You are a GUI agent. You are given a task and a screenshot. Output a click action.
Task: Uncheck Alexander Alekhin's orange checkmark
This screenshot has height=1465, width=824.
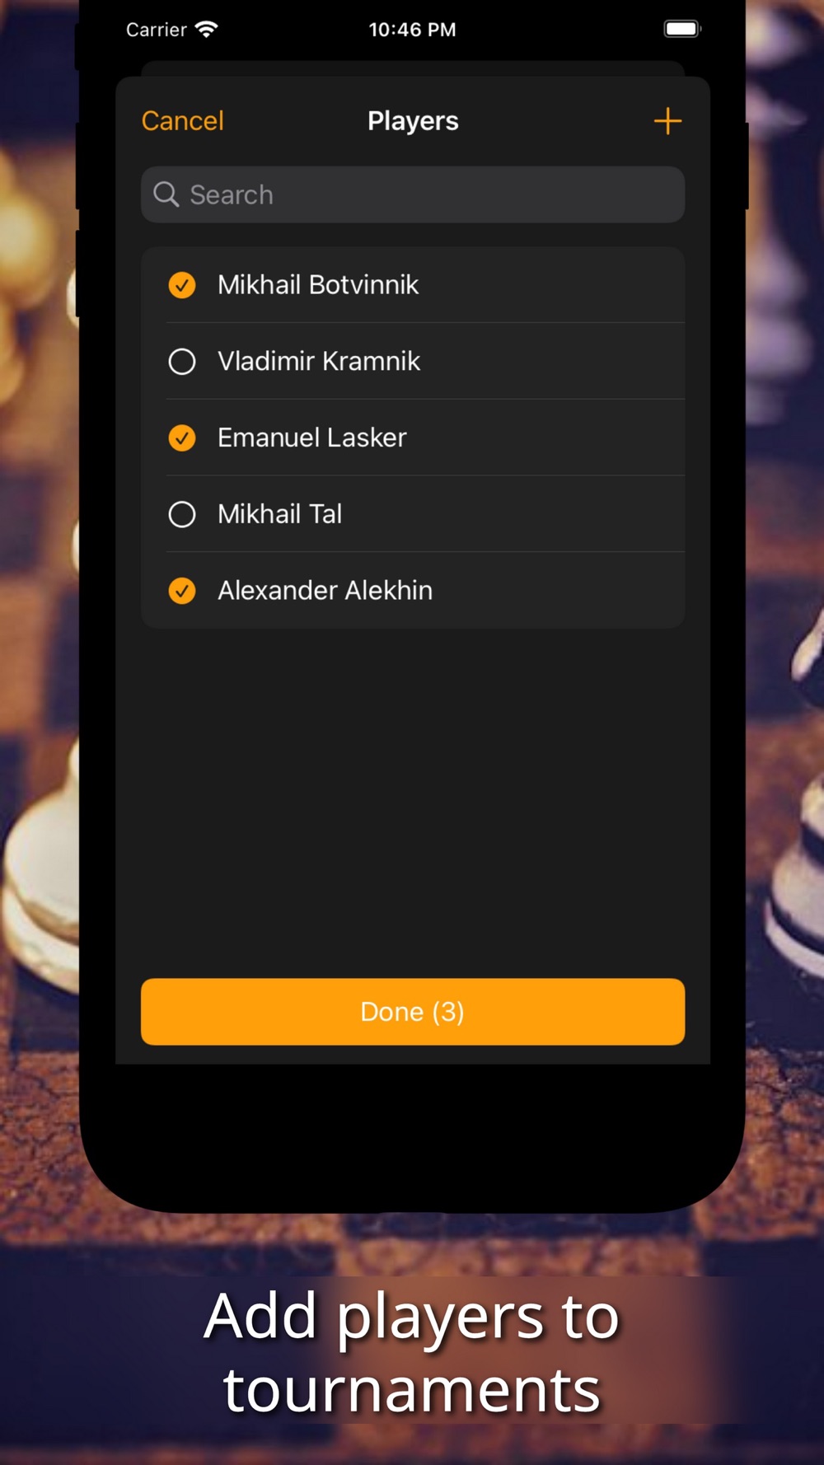pyautogui.click(x=182, y=591)
